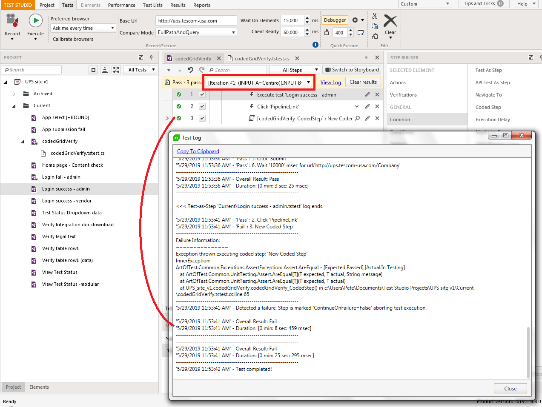Viewport: 542px width, 407px height.
Task: Click the Clear X icon in ribbon
Action: (x=390, y=21)
